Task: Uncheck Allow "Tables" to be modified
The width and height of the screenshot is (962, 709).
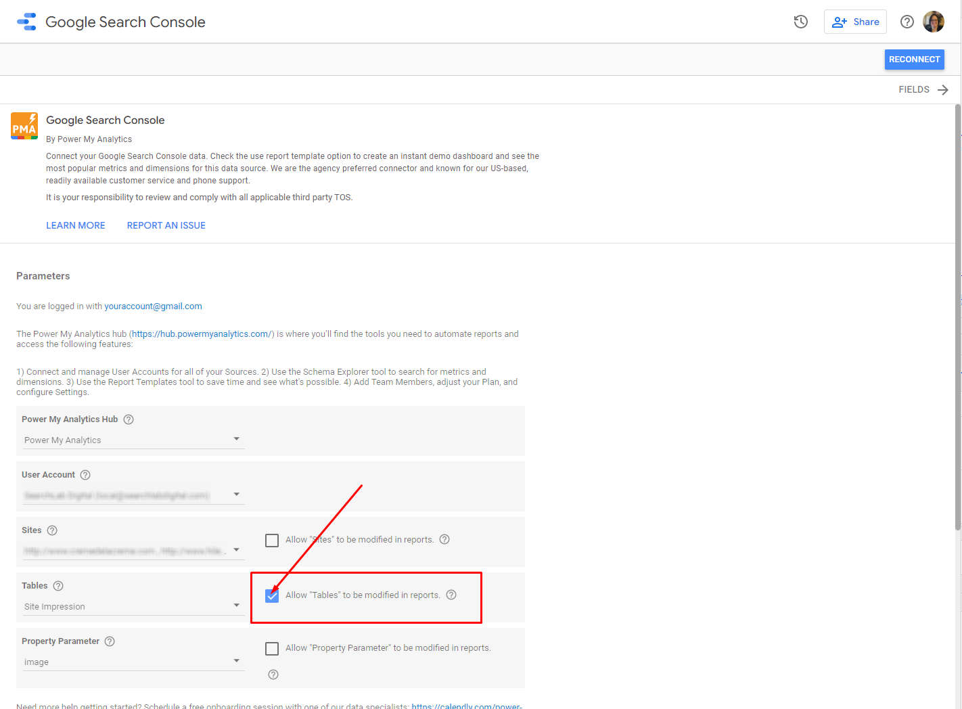Action: [x=272, y=595]
